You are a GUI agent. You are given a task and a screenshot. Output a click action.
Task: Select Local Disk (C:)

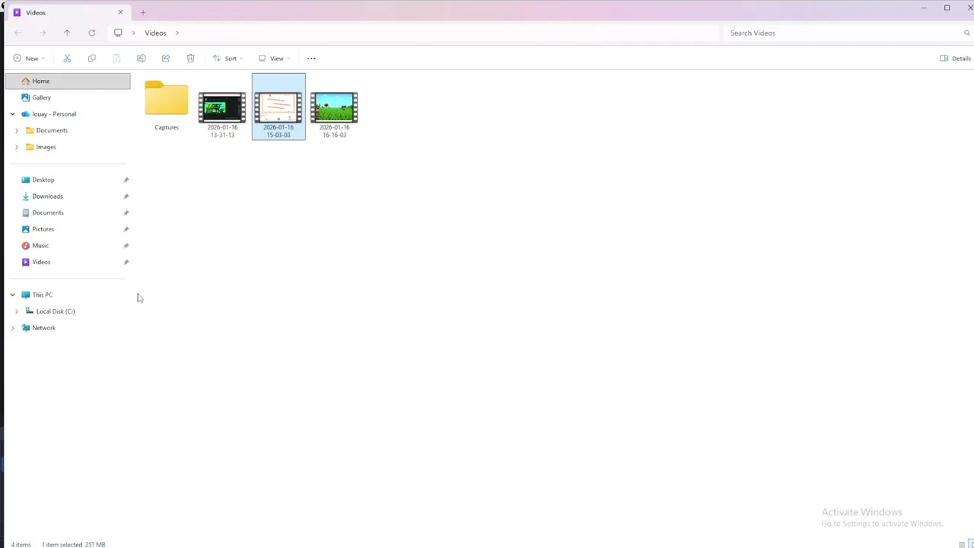(x=55, y=311)
